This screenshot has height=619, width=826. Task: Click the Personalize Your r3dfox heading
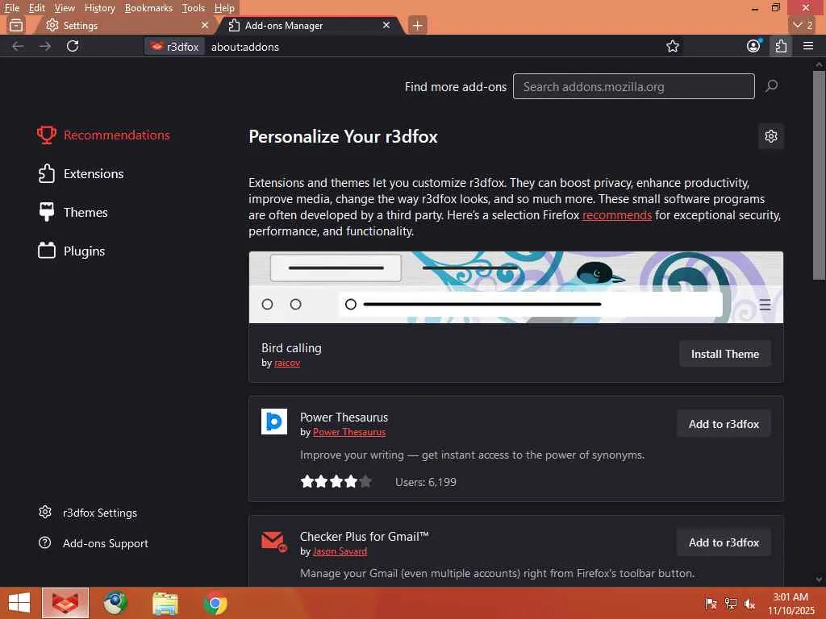coord(343,136)
